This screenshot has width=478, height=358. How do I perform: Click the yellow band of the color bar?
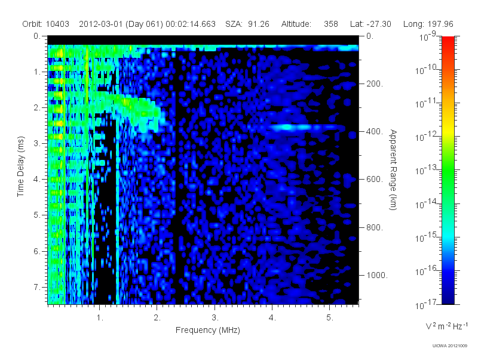point(448,129)
